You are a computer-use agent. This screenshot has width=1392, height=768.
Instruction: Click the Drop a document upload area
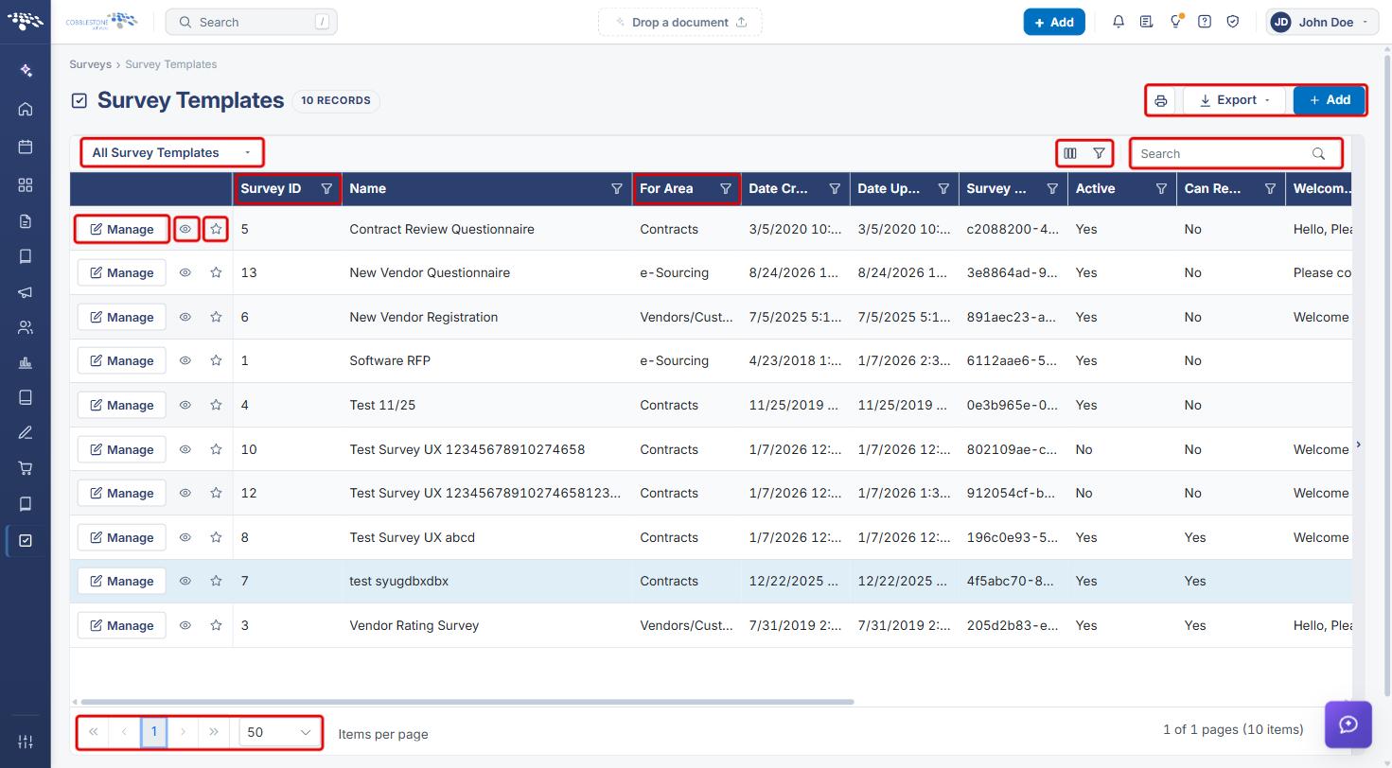tap(680, 22)
